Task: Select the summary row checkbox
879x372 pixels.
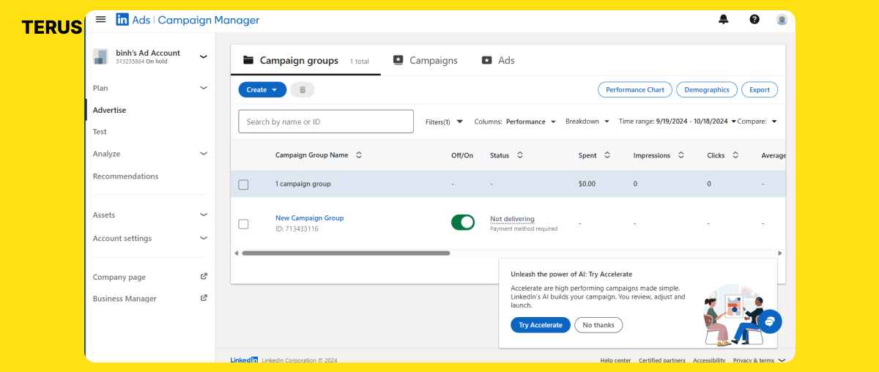Action: (243, 185)
